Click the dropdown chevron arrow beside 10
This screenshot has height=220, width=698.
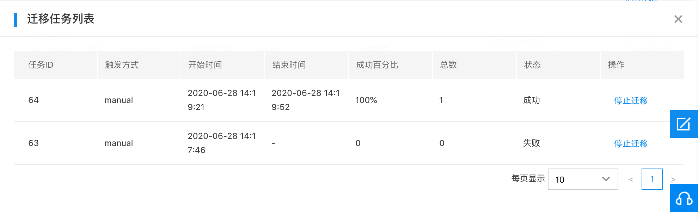pyautogui.click(x=606, y=179)
